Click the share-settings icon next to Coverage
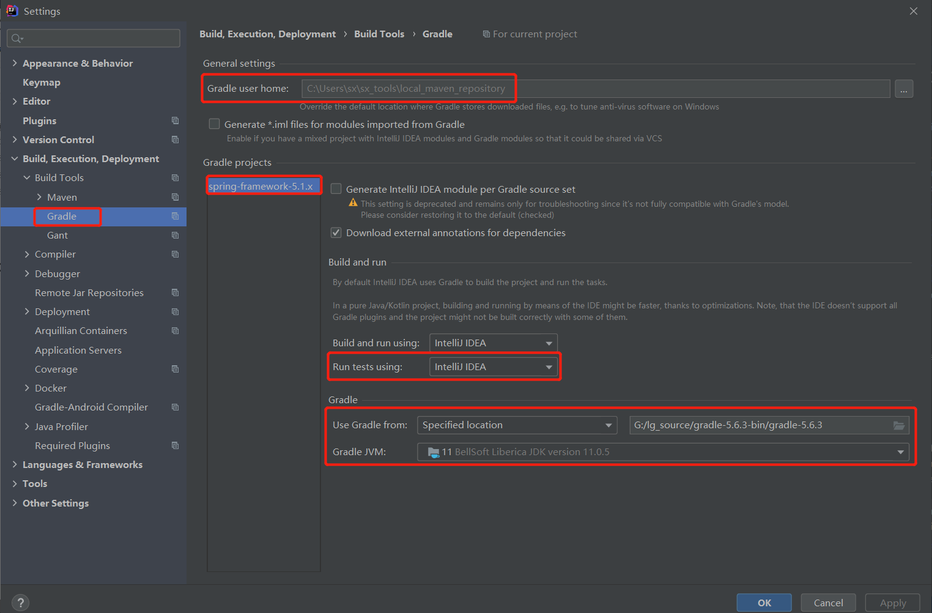Image resolution: width=932 pixels, height=613 pixels. [x=175, y=369]
